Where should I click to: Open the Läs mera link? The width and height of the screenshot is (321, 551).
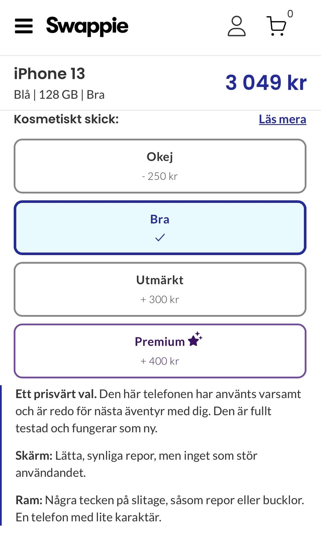pos(282,119)
